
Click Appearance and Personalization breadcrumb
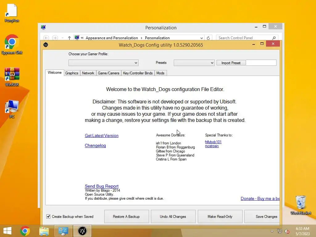pos(112,38)
